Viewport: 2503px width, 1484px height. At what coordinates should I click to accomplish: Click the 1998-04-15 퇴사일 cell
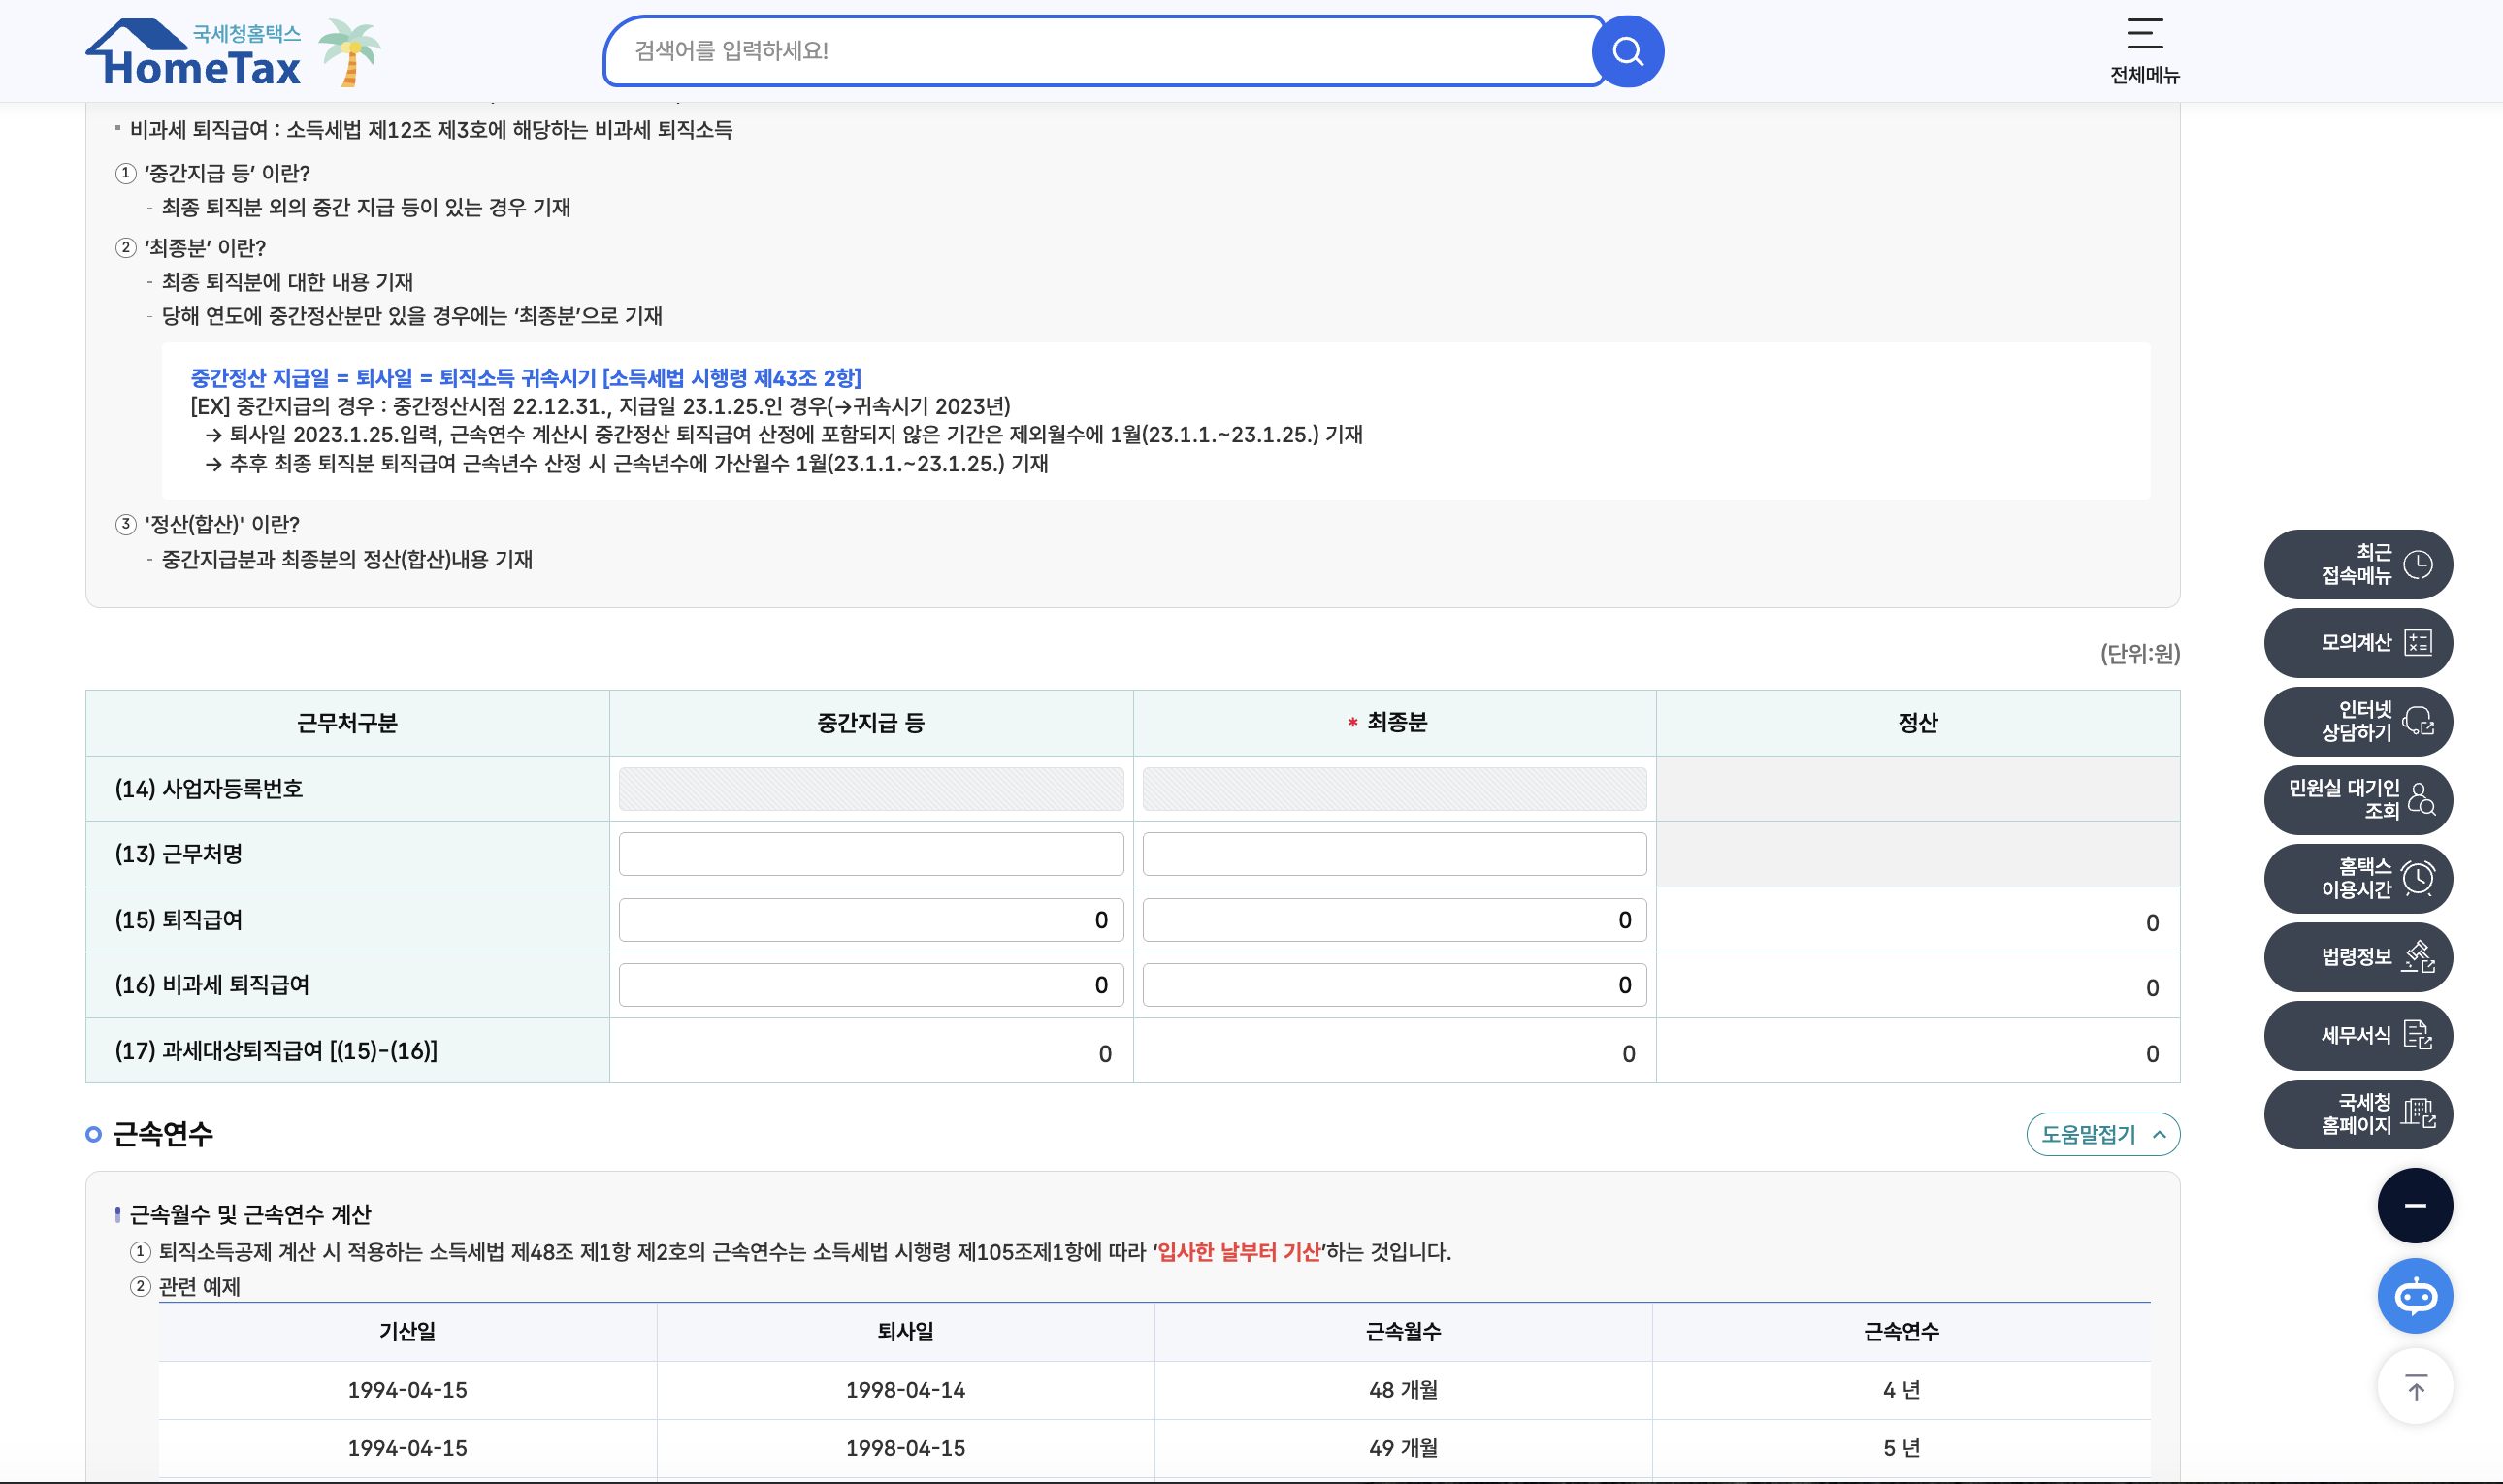point(905,1448)
